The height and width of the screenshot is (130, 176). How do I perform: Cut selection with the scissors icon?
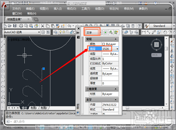[43, 26]
